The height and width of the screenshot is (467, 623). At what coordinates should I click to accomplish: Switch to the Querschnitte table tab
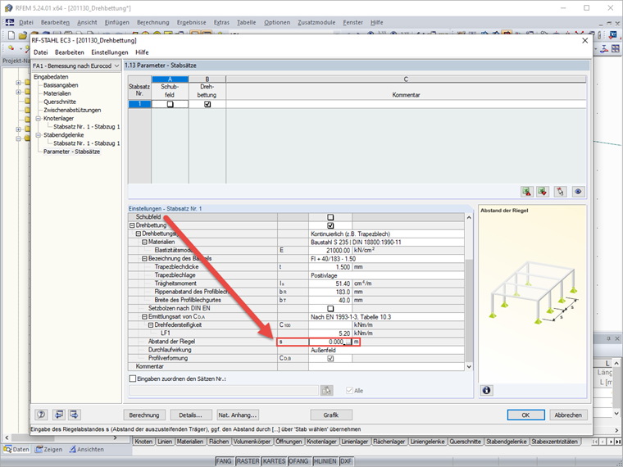tap(466, 442)
